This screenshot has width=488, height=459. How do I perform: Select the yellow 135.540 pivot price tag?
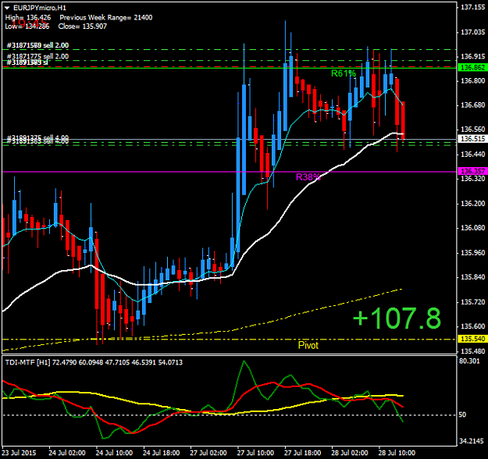coord(472,339)
